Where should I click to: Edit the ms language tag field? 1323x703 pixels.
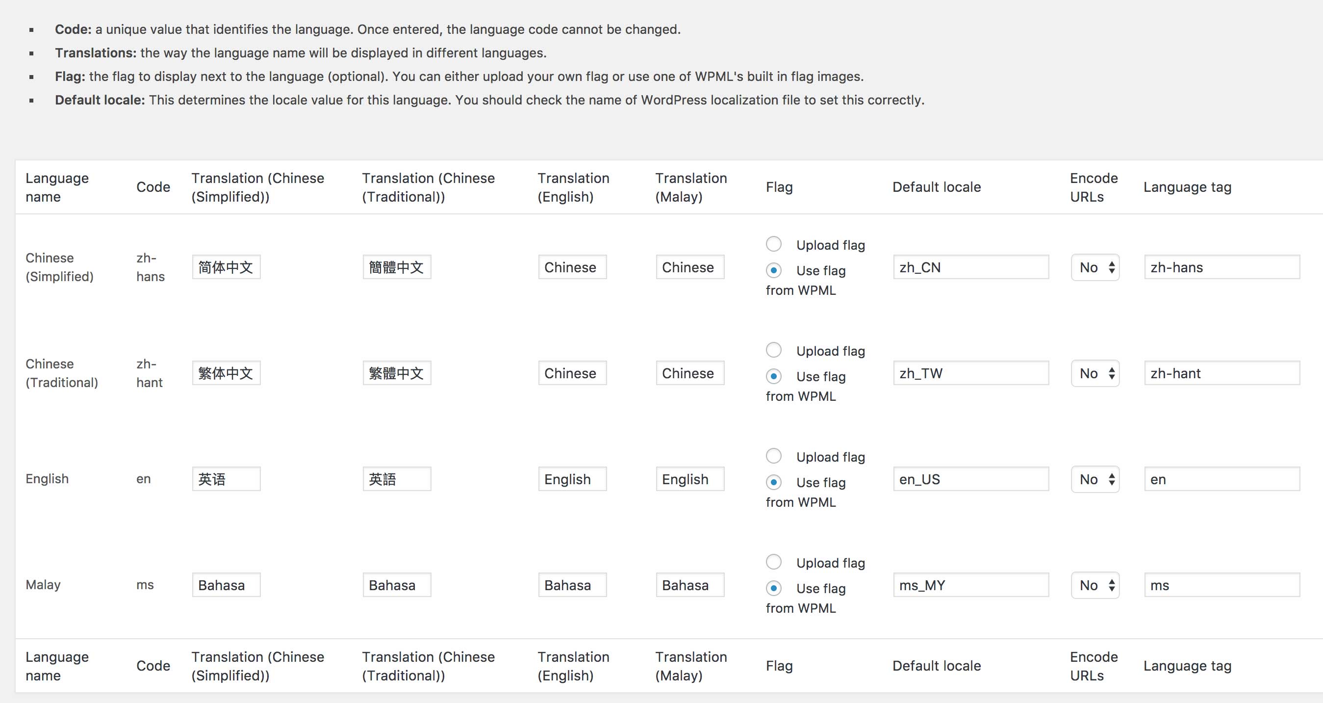[x=1222, y=585]
